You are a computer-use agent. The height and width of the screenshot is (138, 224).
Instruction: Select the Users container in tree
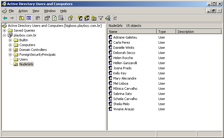click(24, 59)
